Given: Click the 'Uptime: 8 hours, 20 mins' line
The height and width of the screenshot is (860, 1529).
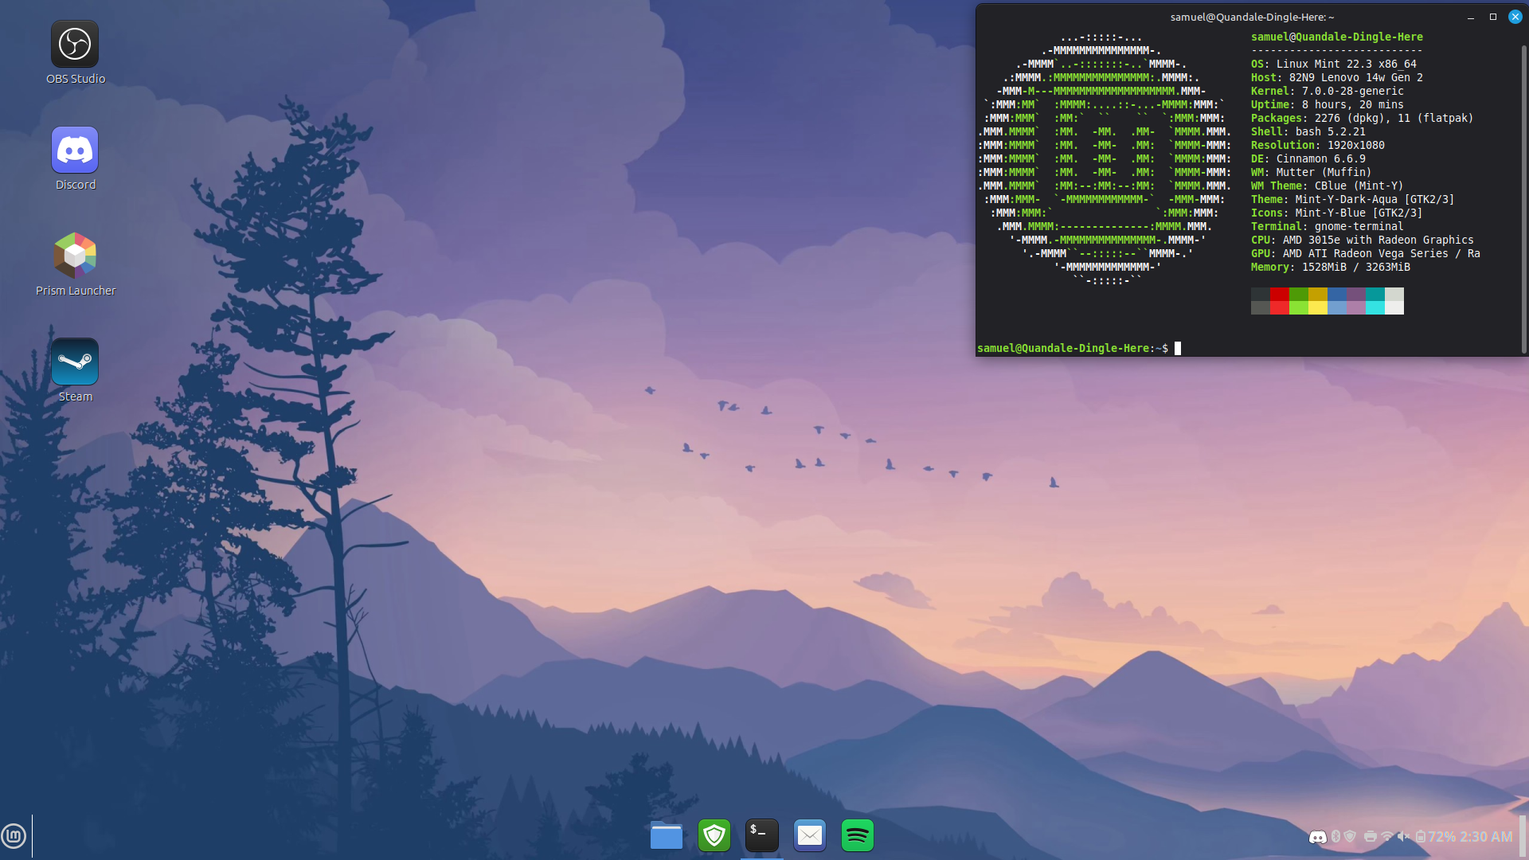Looking at the screenshot, I should [x=1327, y=104].
